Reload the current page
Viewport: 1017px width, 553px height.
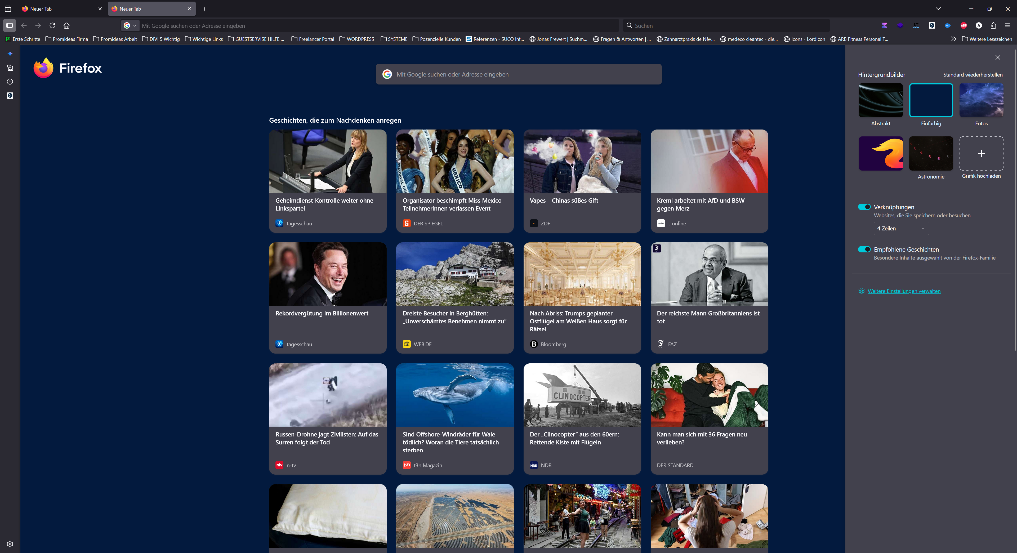coord(52,26)
